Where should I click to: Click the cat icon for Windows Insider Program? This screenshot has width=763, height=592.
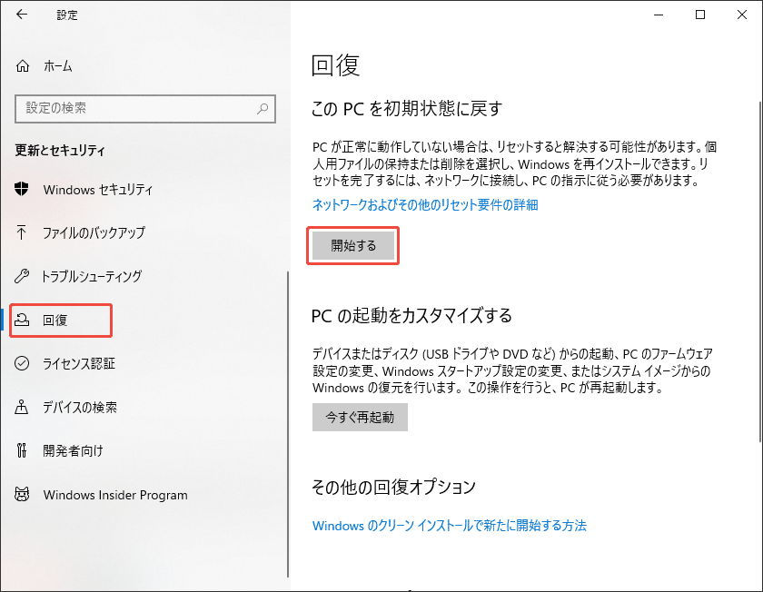[22, 494]
